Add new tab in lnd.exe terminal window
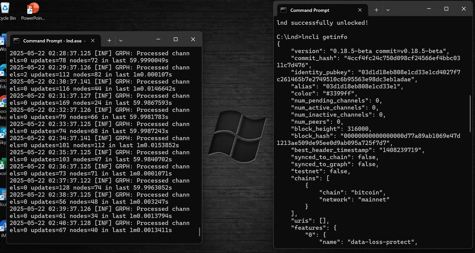 109,40
